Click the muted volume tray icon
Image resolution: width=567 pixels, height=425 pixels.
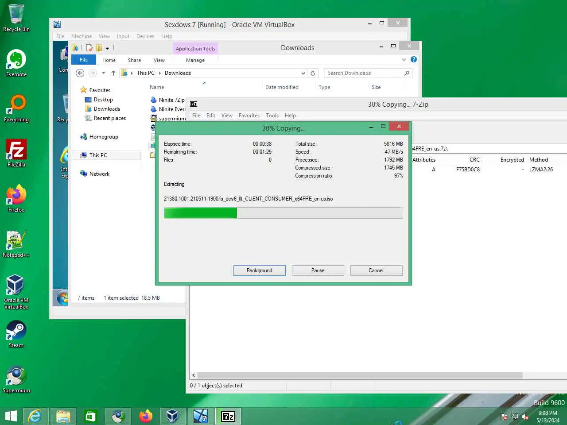[525, 417]
